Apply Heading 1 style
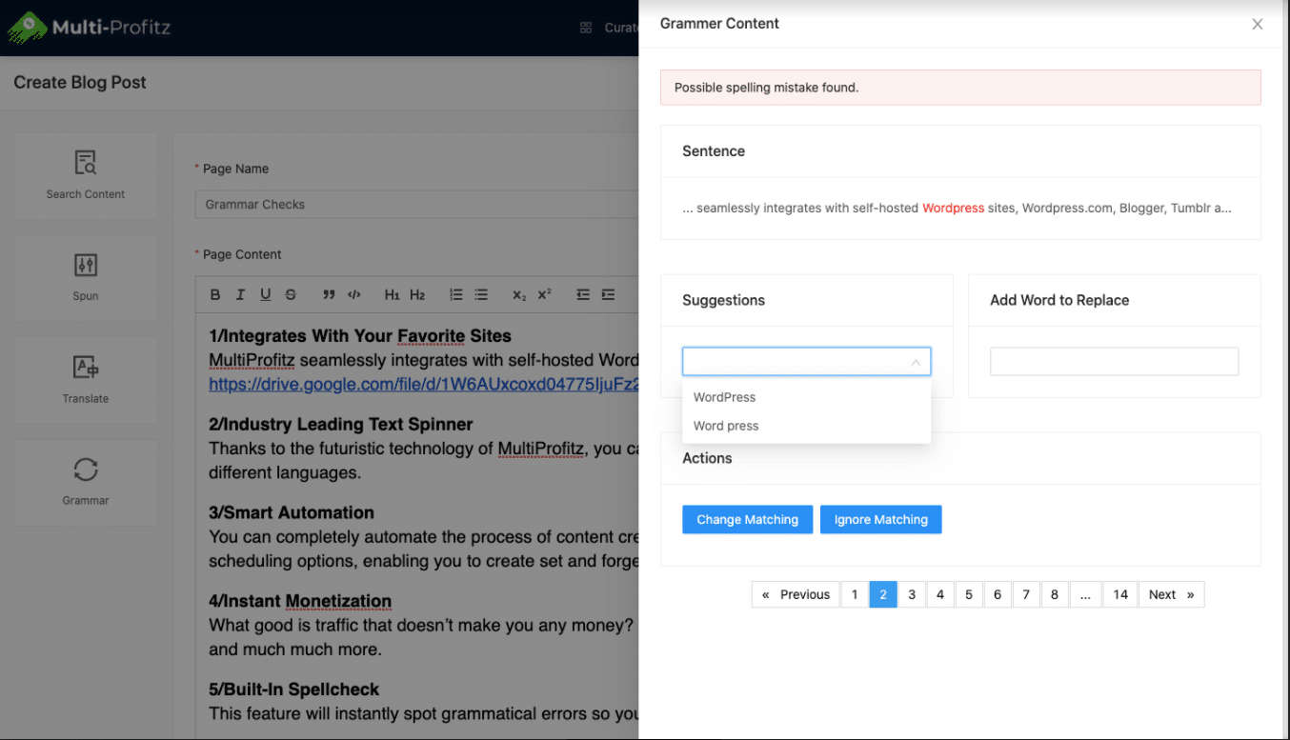The width and height of the screenshot is (1290, 740). click(392, 295)
